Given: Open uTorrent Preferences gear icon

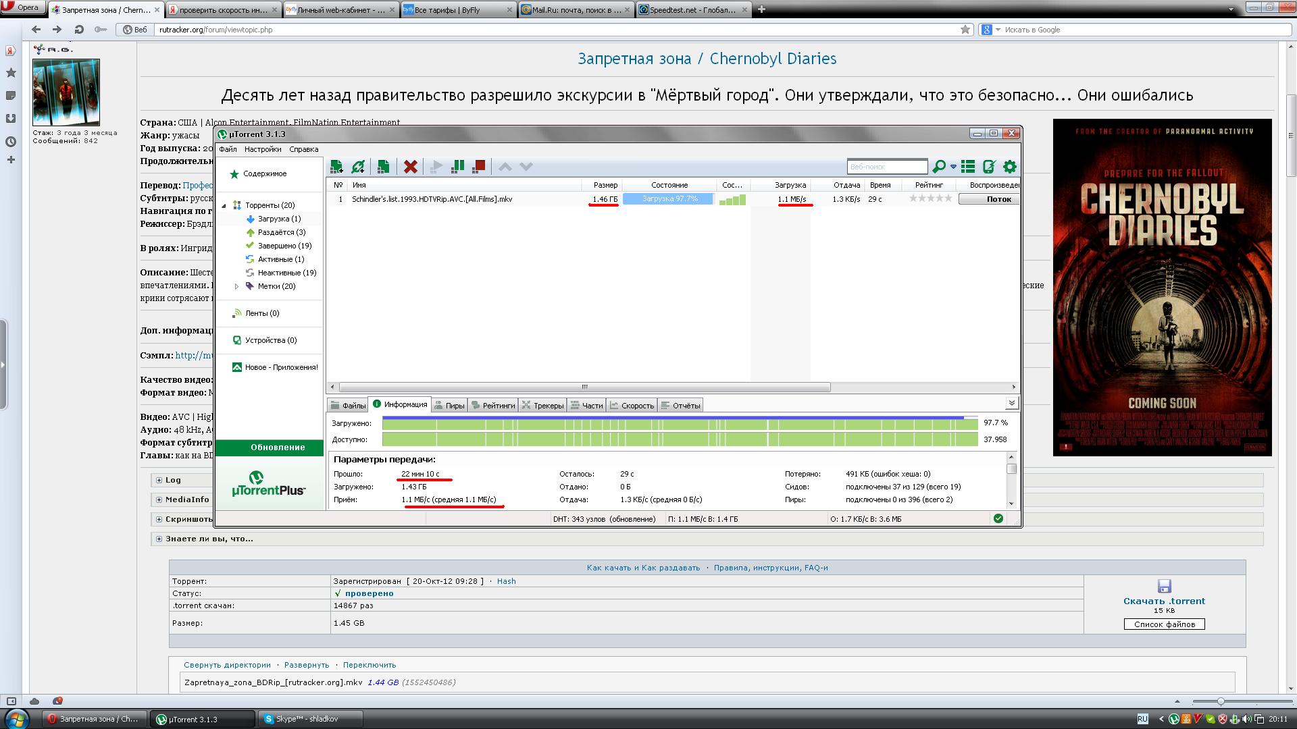Looking at the screenshot, I should coord(1010,167).
